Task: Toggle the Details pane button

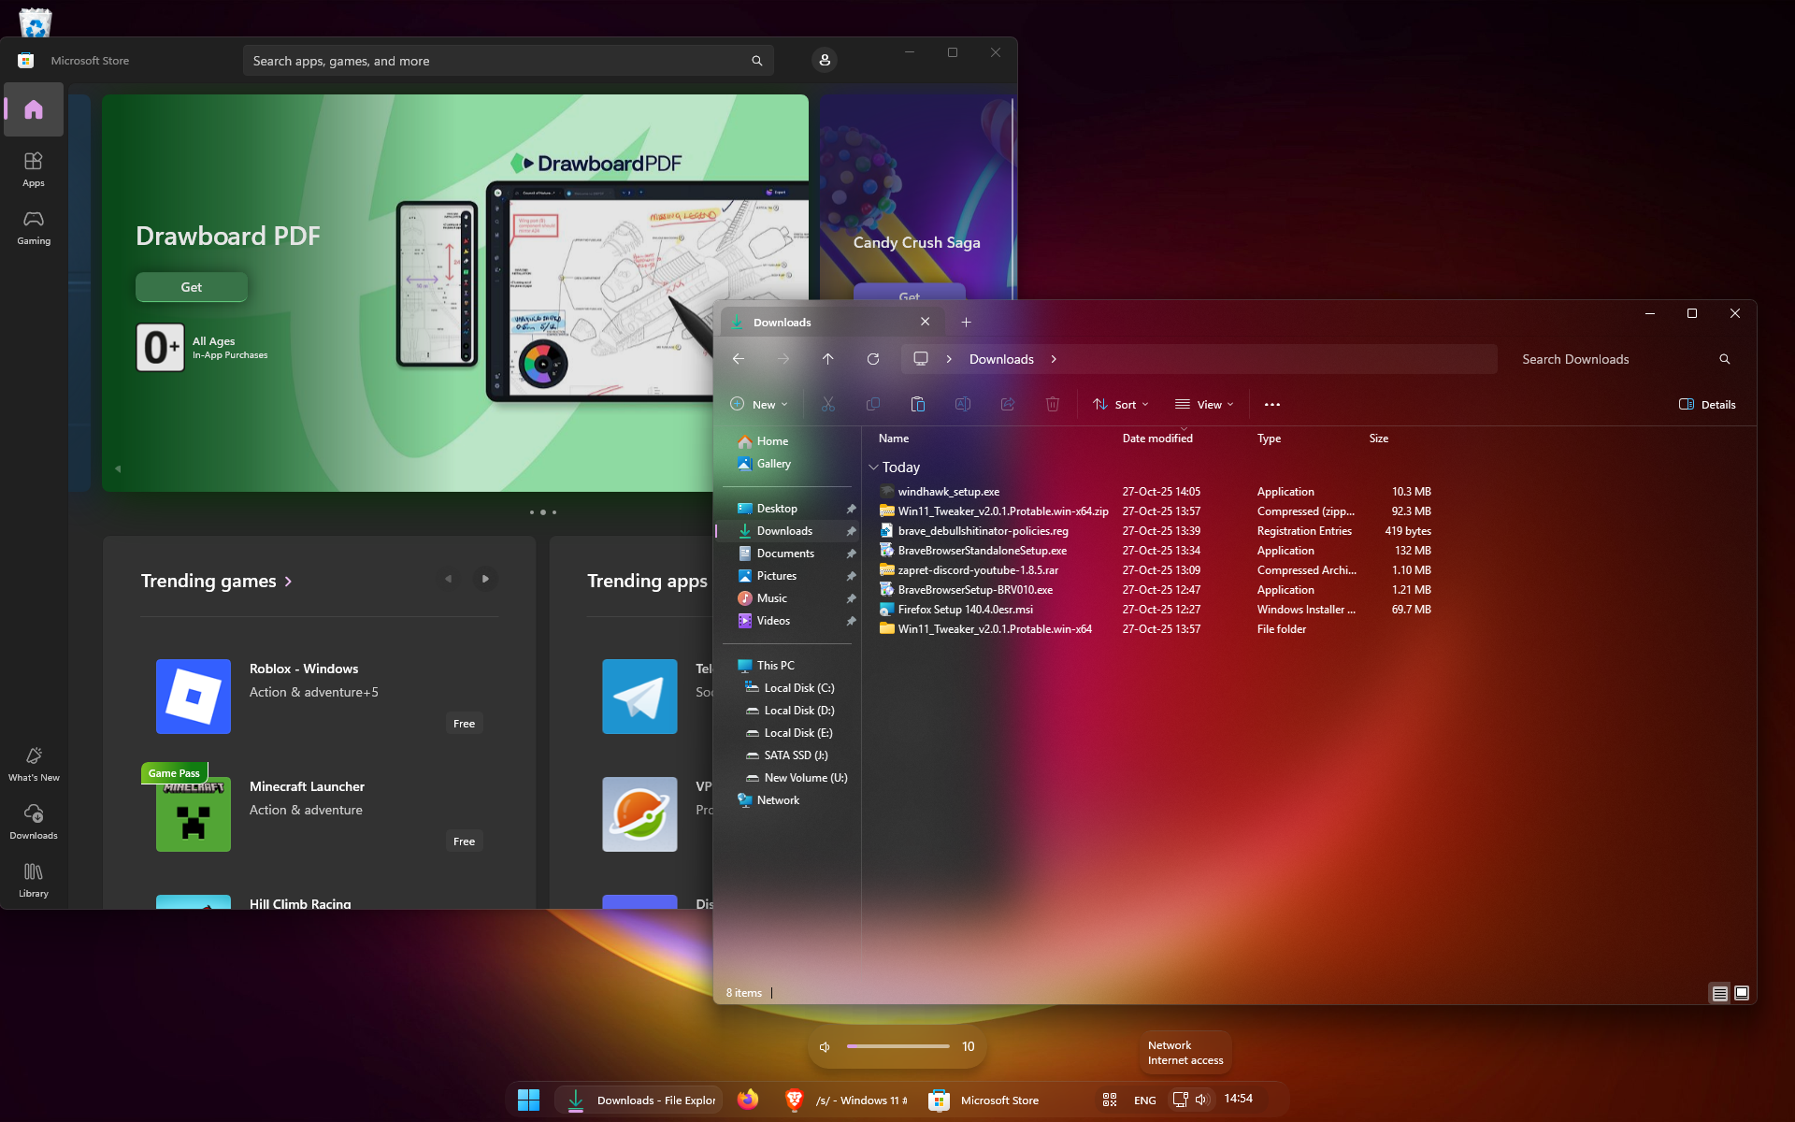Action: click(1707, 404)
